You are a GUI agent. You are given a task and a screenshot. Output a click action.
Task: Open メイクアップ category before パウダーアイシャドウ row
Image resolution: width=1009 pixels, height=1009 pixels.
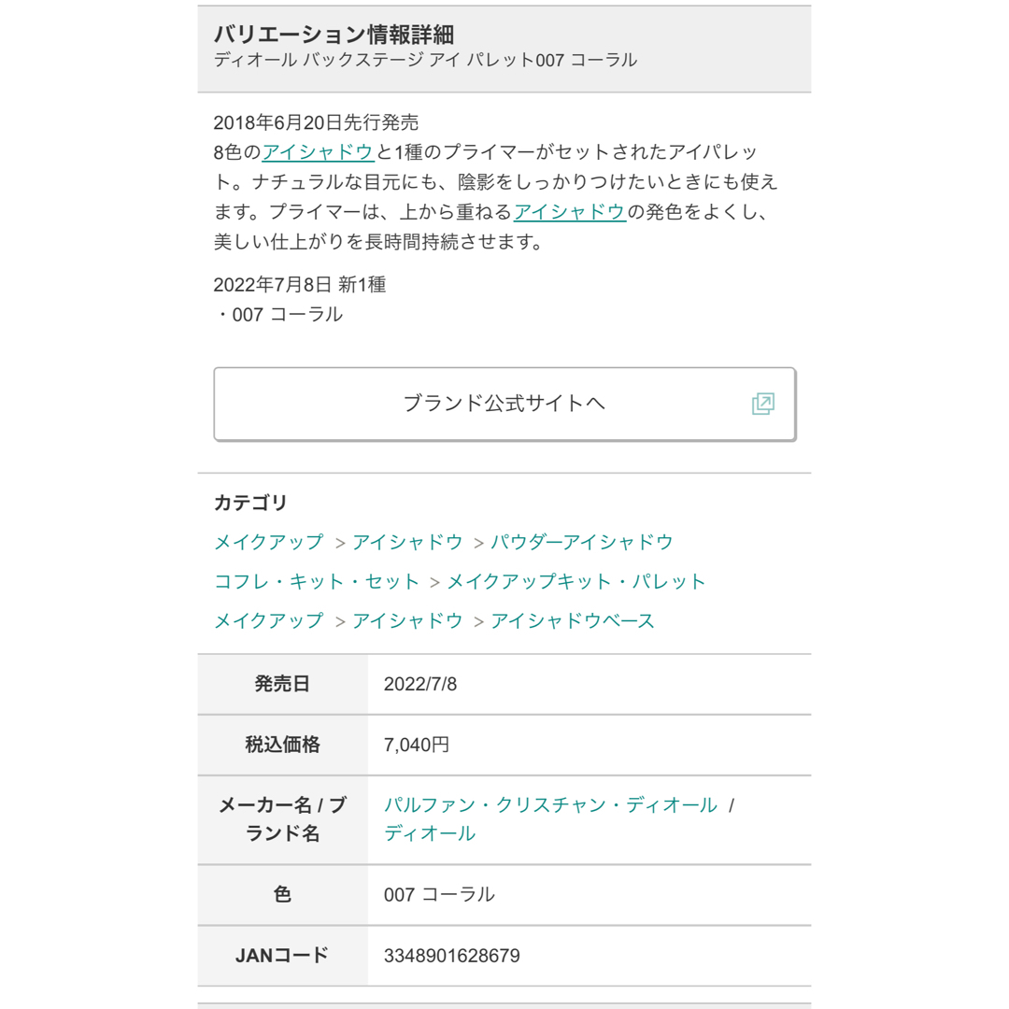269,542
